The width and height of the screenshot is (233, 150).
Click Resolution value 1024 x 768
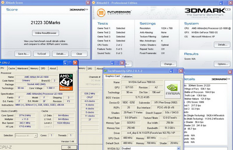coord(167,28)
